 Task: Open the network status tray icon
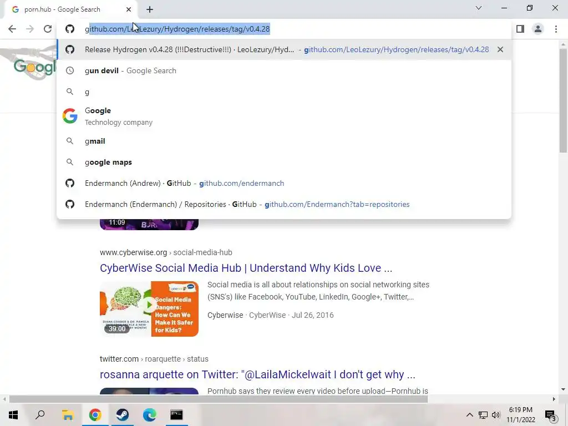tap(483, 415)
